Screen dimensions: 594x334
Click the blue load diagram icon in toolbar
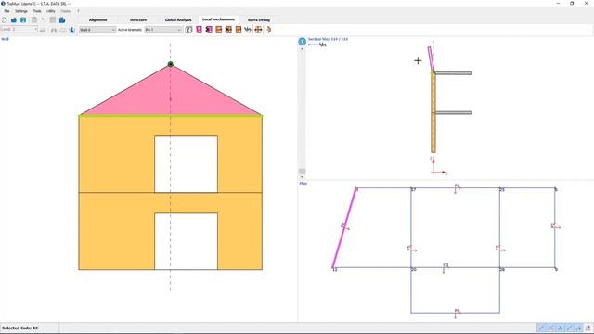pos(248,30)
